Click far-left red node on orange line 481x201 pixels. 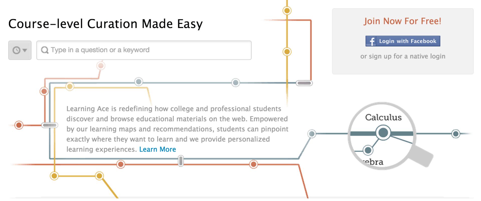(x=19, y=125)
